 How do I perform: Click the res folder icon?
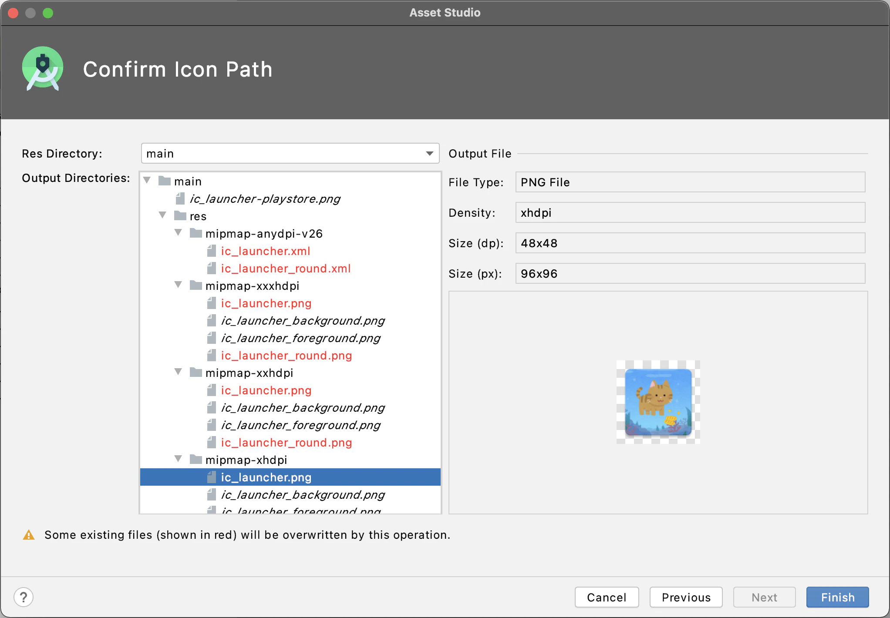180,215
